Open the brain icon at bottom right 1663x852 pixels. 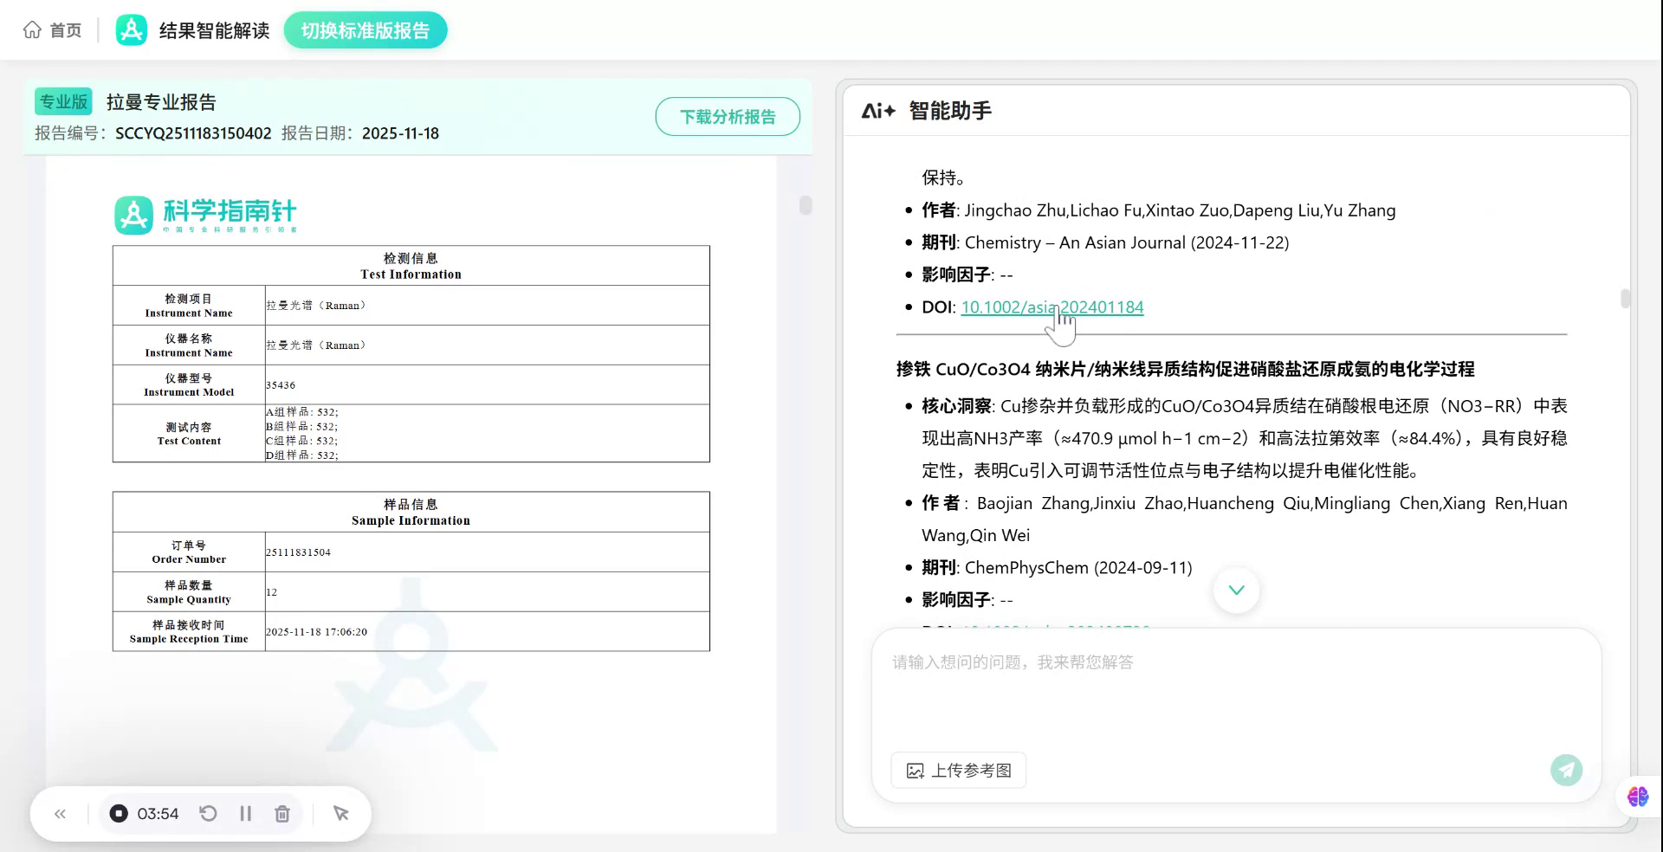[1636, 797]
